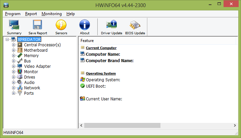This screenshot has height=138, width=241.
Task: Select the Video Adapter label
Action: [x=37, y=66]
